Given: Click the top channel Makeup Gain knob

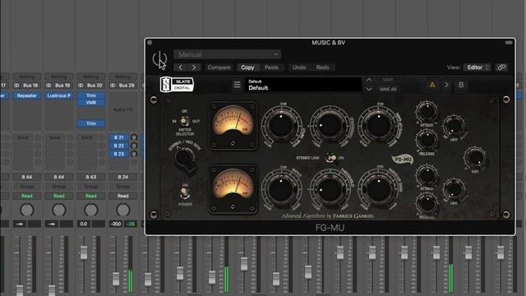Looking at the screenshot, I should click(x=378, y=125).
